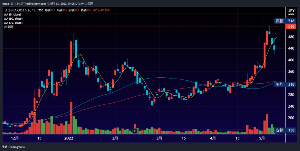Click the 高値 518 price label

(x=285, y=21)
